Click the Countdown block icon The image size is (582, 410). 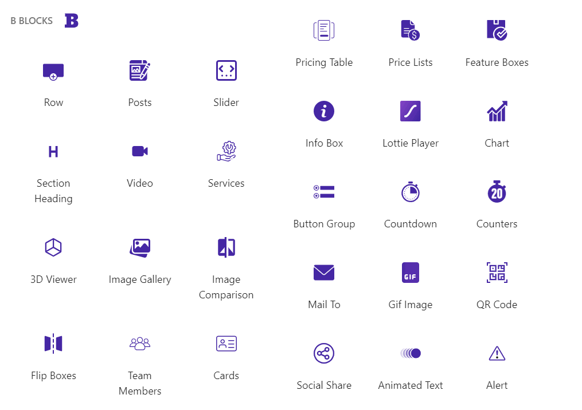[x=410, y=191]
